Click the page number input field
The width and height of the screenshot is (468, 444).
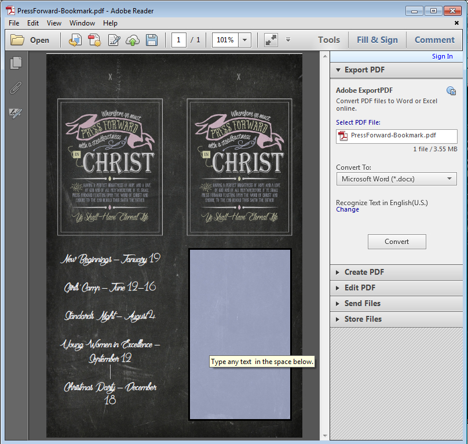pos(179,40)
